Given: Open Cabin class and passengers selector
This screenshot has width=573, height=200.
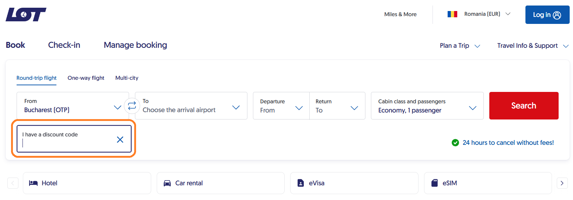Looking at the screenshot, I should tap(427, 106).
